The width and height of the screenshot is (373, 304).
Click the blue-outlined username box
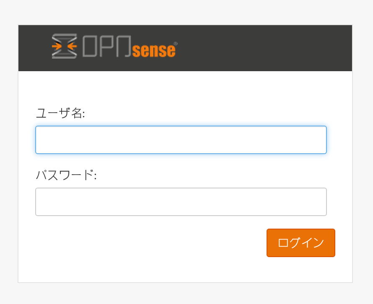pyautogui.click(x=181, y=140)
